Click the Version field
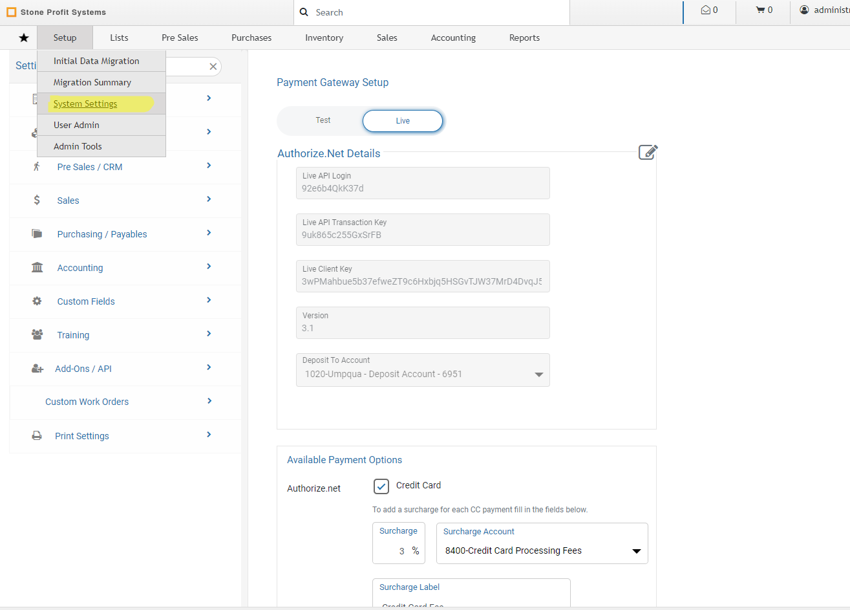Viewport: 850px width, 610px height. point(423,323)
